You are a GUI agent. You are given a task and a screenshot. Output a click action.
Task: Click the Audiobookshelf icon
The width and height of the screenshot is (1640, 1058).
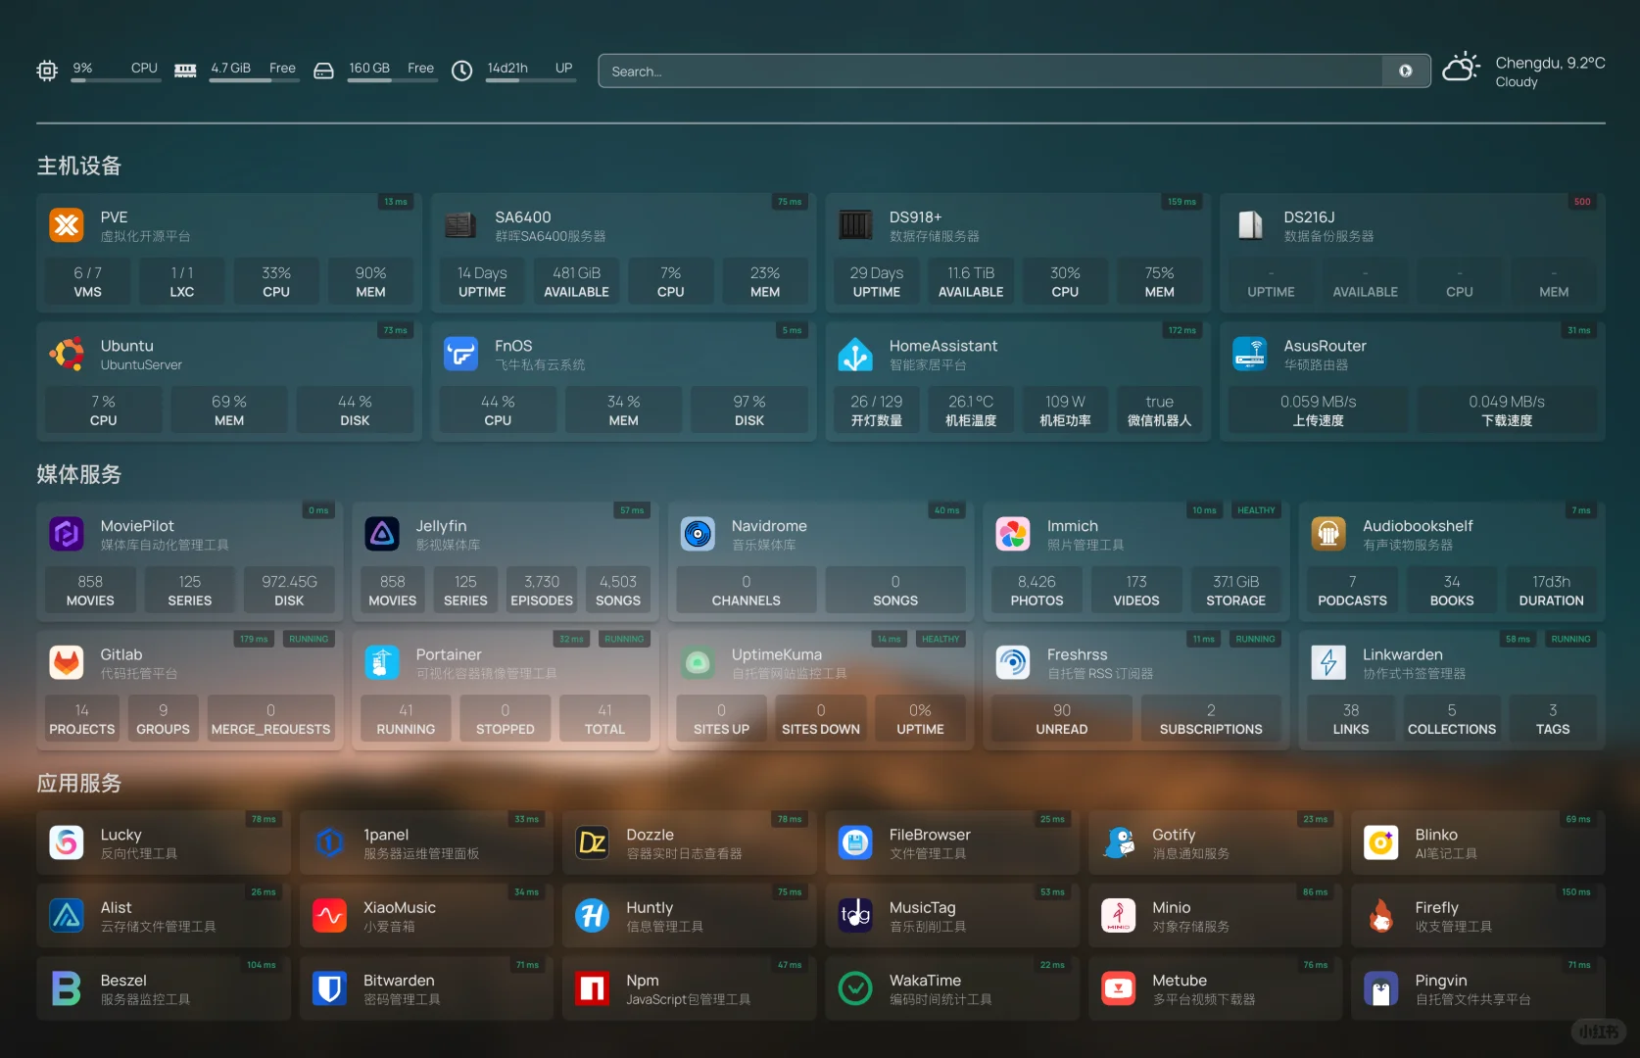[1328, 534]
